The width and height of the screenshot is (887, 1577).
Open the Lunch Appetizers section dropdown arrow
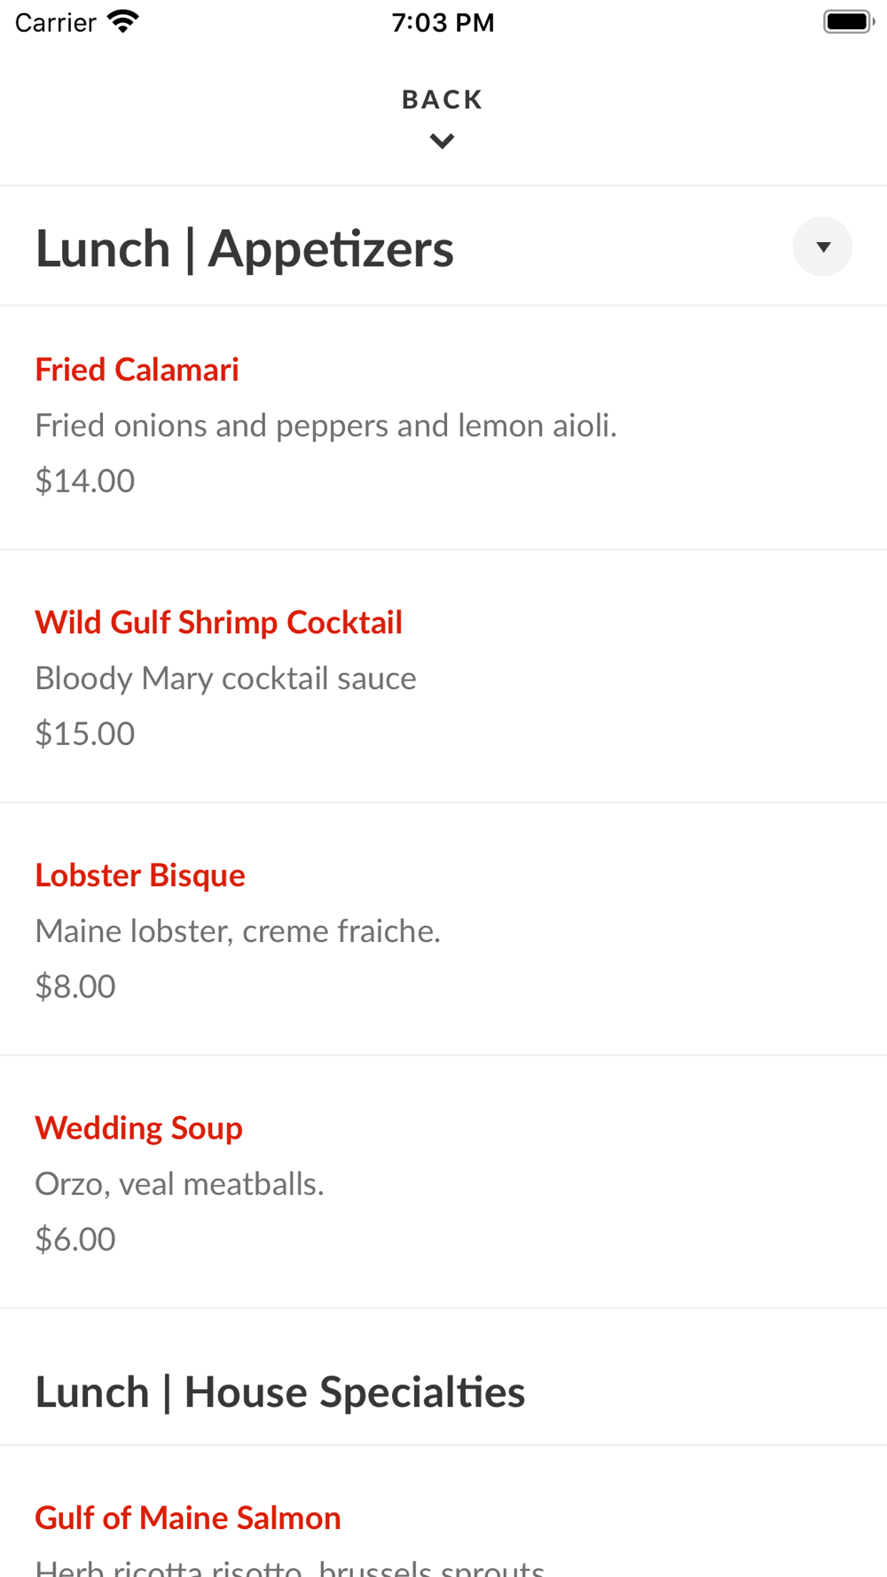pos(822,247)
